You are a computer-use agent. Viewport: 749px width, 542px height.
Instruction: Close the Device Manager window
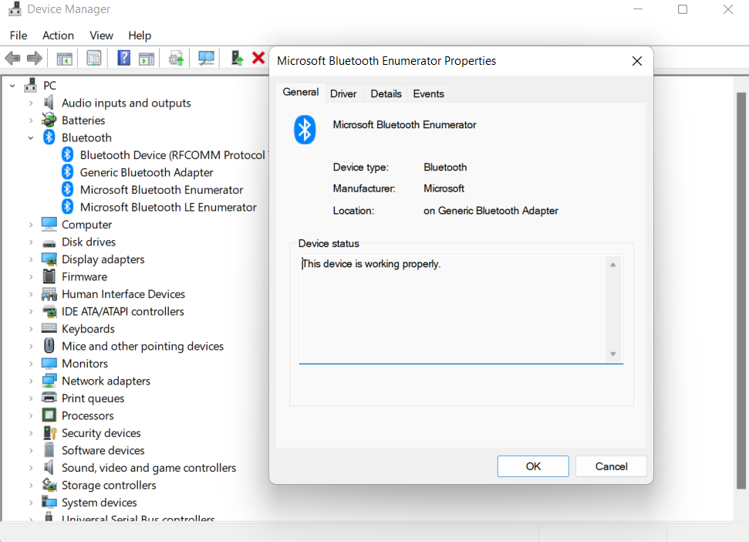click(x=727, y=9)
